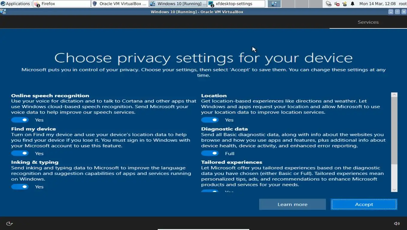Turn off Inking & typing toggle
This screenshot has width=407, height=230.
click(20, 187)
